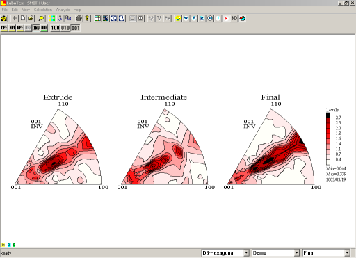
Task: Select the 010 direction button
Action: pos(65,28)
